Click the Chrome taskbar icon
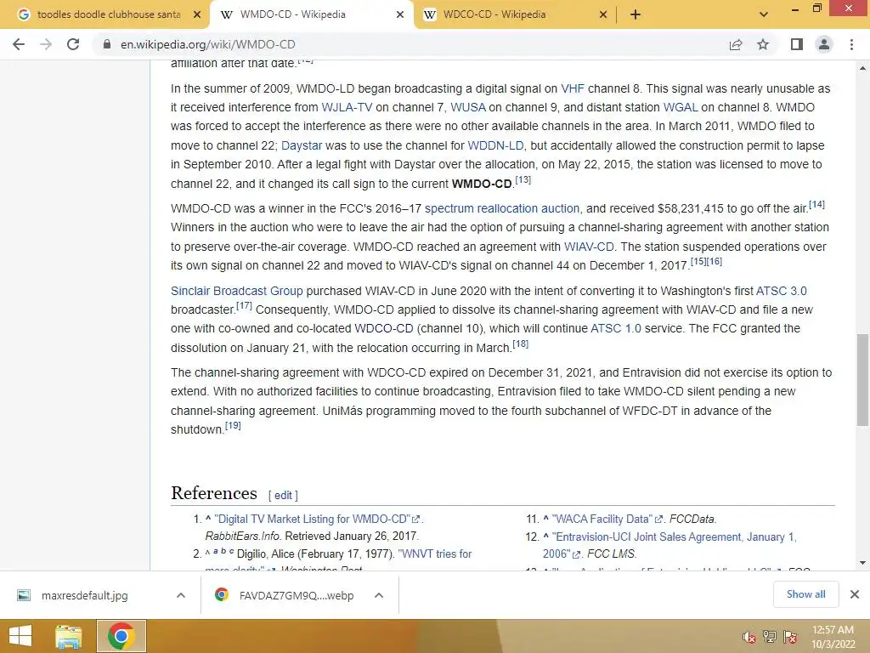Screen dimensions: 870x653 (121, 636)
